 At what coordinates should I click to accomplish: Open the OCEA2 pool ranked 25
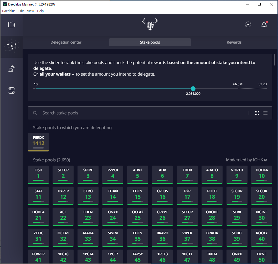(138, 217)
